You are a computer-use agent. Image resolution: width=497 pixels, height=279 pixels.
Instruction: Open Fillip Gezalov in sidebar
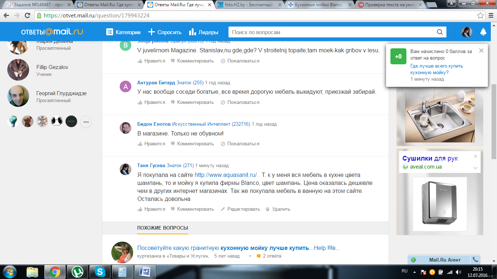point(52,67)
